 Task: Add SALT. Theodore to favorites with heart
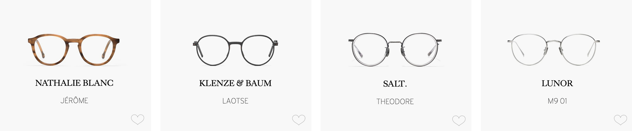459,120
